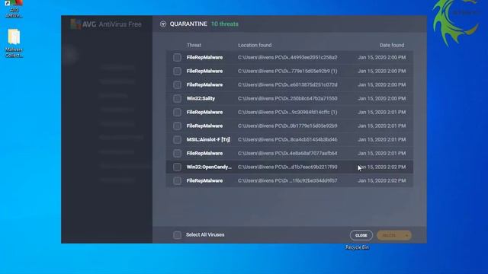Click the Select All Viruses label
The width and height of the screenshot is (488, 274).
tap(205, 234)
